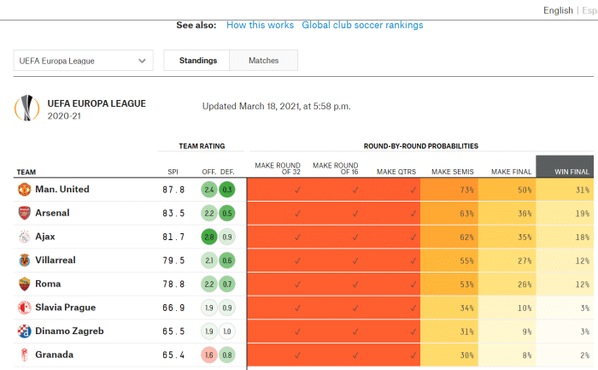
Task: Switch to the Matches tab
Action: [x=263, y=61]
